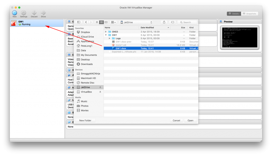Click the tags icon in file dialog

click(173, 22)
